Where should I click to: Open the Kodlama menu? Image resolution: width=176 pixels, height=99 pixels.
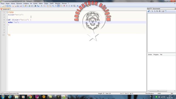coord(26,4)
